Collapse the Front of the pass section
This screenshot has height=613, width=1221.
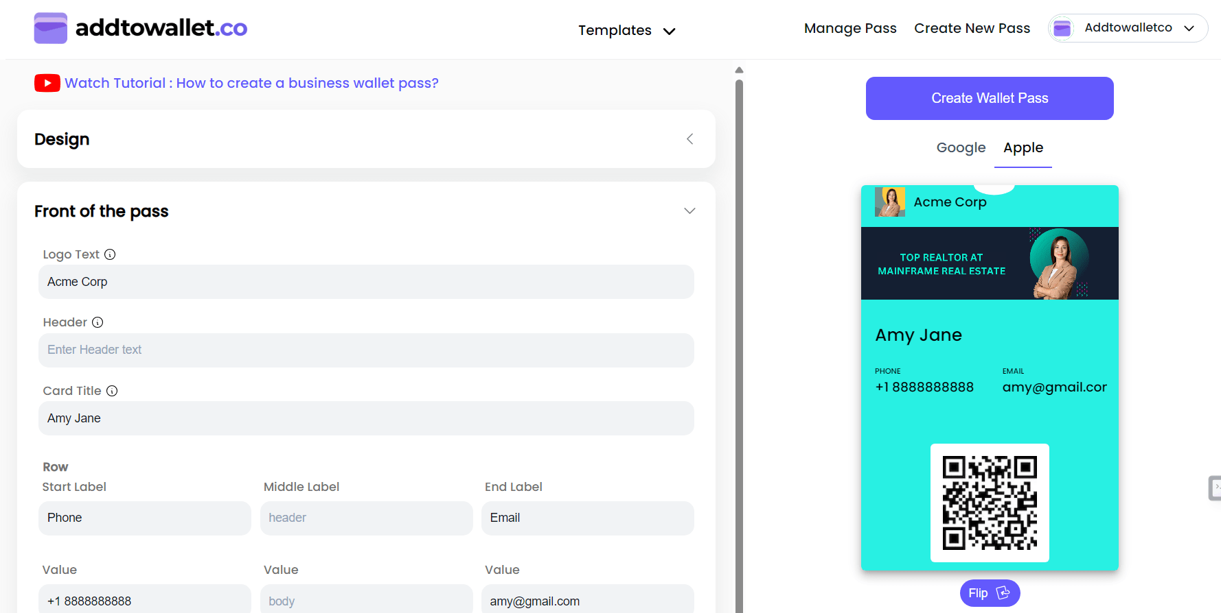coord(689,211)
